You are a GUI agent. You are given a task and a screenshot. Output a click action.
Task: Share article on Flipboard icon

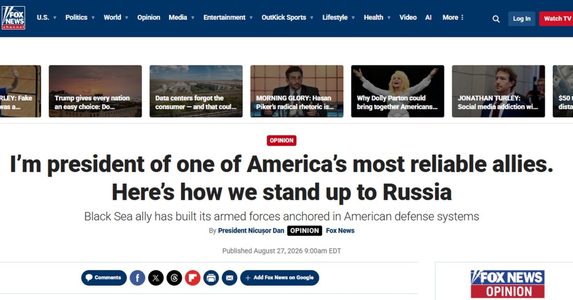[192, 278]
